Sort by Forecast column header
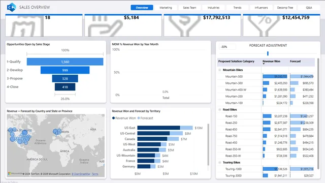The width and height of the screenshot is (325, 183). click(296, 62)
